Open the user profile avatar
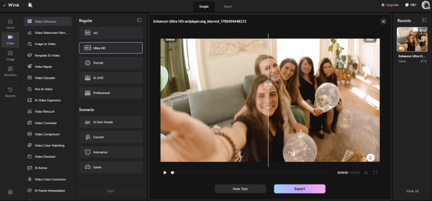Viewport: 432px width, 201px height. point(426,5)
